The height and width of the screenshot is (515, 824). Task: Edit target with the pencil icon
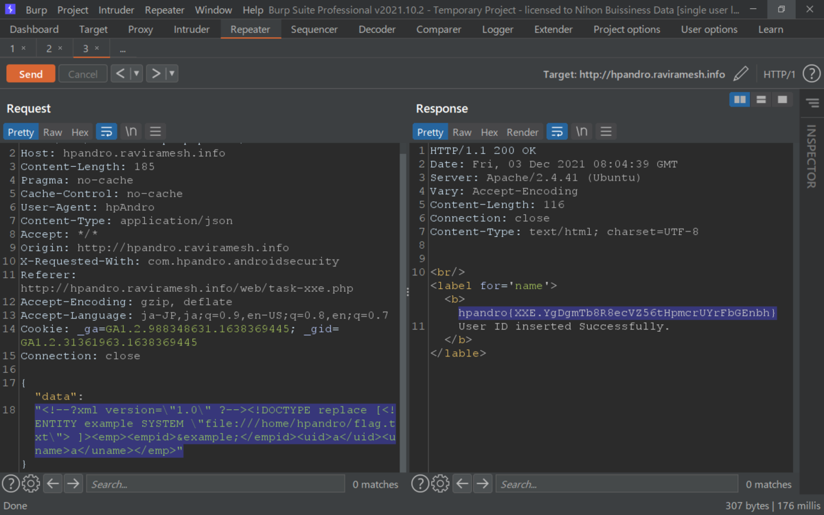click(x=741, y=73)
